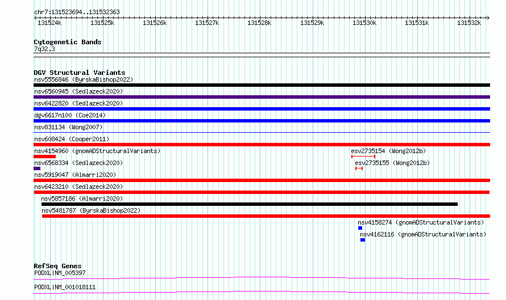Click the 131531k ruler tick label
Screen dimensions: 506x300
(417, 23)
